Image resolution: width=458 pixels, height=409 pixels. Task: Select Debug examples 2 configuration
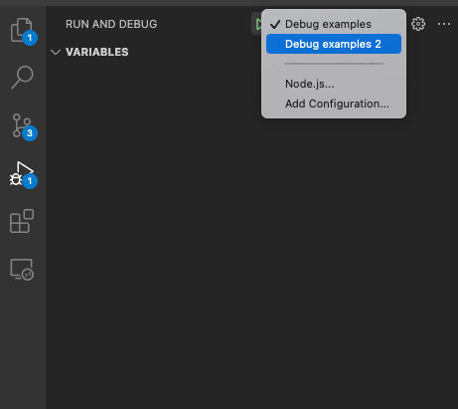(x=334, y=44)
